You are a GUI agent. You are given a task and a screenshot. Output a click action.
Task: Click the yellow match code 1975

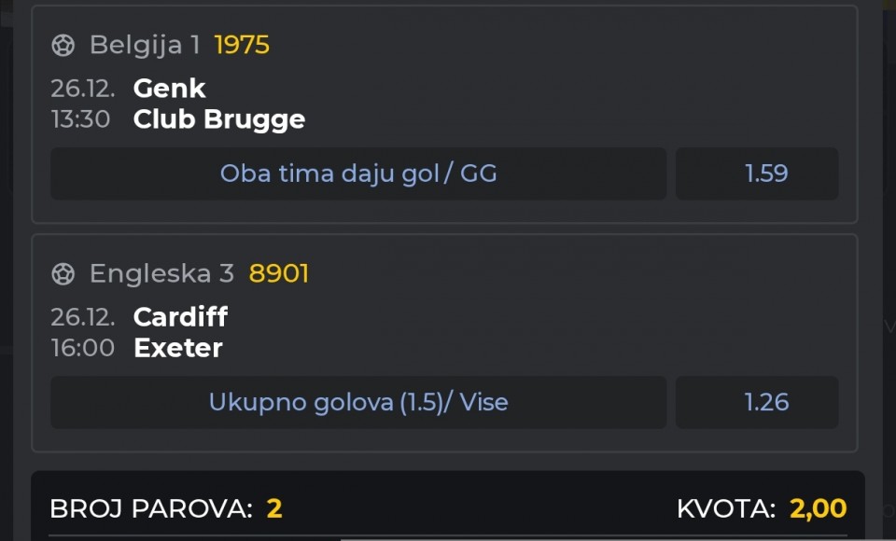[x=242, y=45]
